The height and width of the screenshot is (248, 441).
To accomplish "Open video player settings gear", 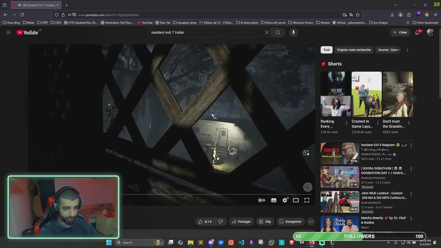I will point(285,200).
